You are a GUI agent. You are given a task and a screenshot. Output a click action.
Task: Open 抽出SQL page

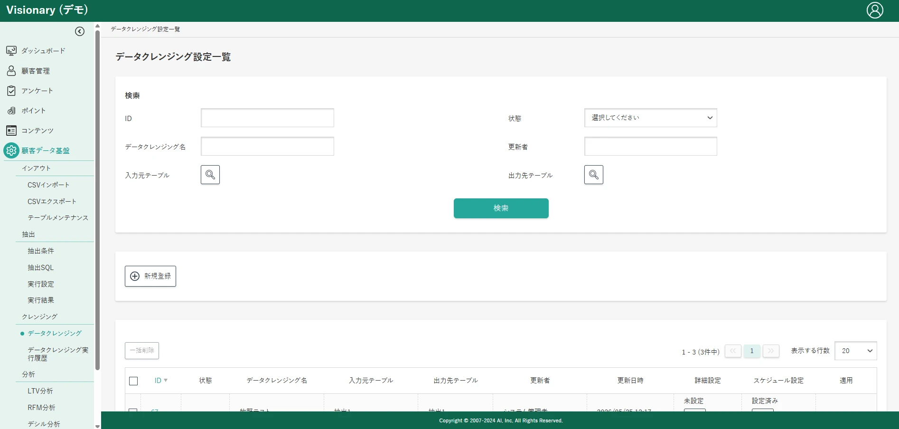click(x=41, y=268)
